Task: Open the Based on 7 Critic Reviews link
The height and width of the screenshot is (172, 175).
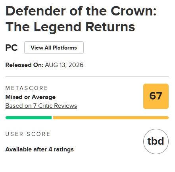Action: click(x=41, y=106)
